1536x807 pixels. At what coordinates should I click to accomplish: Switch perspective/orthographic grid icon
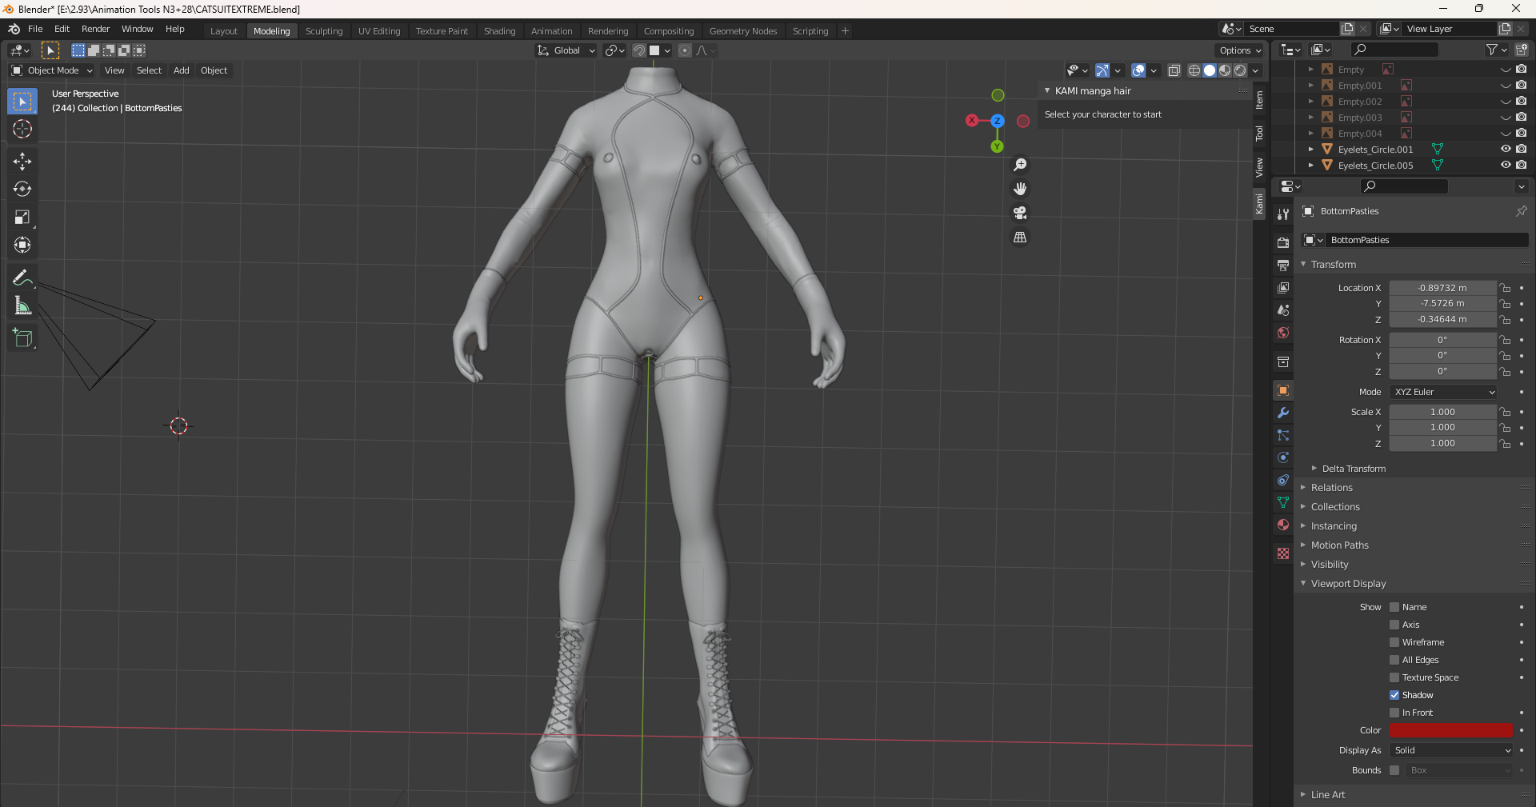[1020, 238]
